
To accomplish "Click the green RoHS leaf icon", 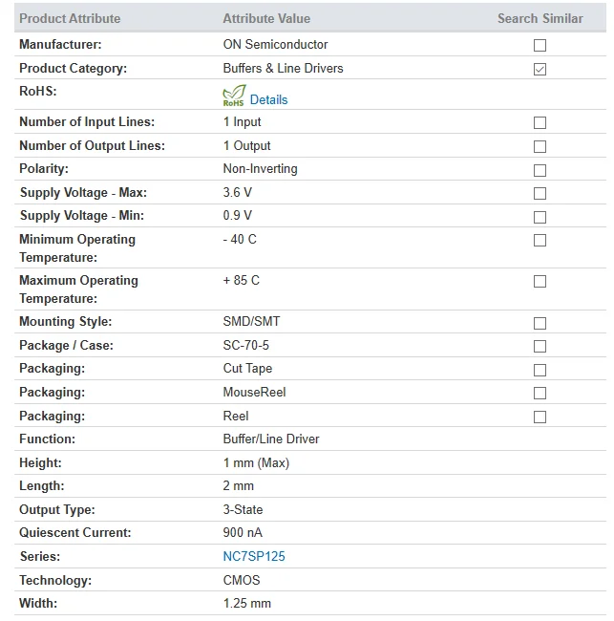I will point(234,96).
